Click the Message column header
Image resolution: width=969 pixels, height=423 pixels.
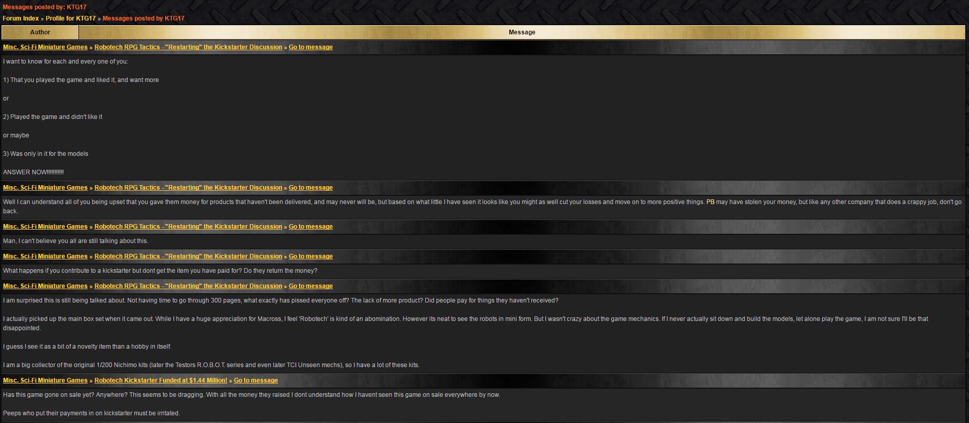(x=522, y=32)
